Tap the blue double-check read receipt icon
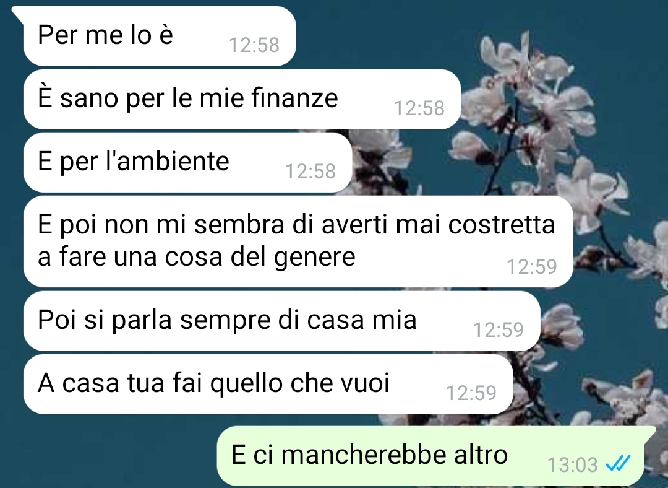 point(618,464)
